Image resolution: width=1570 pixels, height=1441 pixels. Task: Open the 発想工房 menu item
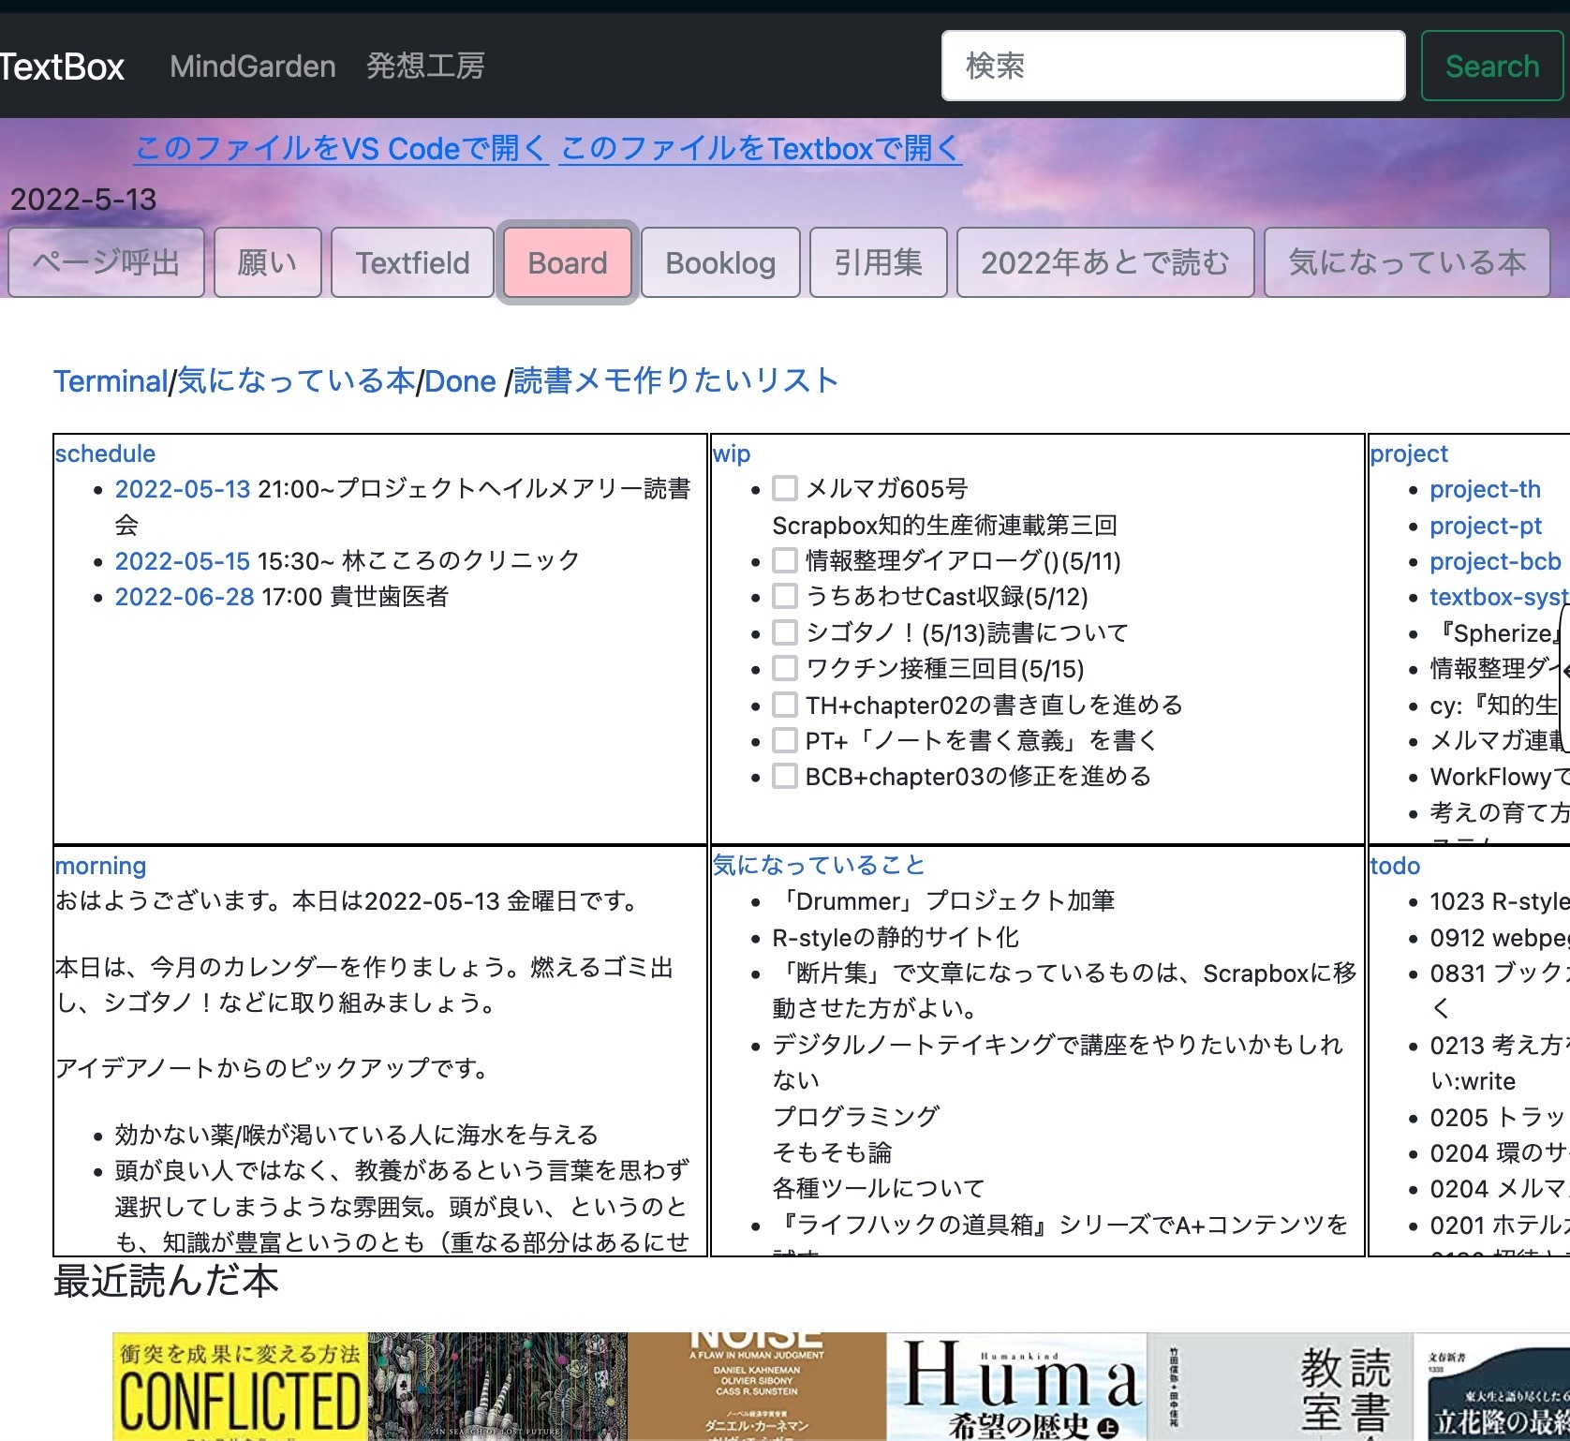pyautogui.click(x=424, y=67)
